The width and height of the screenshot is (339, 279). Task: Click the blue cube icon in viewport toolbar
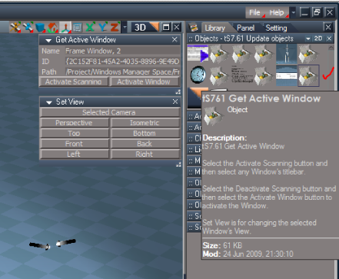[40, 28]
